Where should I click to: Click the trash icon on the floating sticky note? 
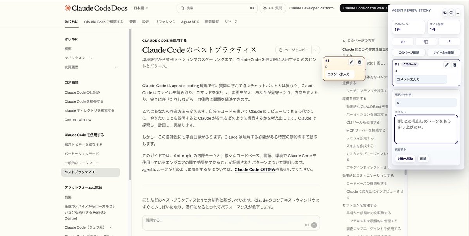(359, 62)
